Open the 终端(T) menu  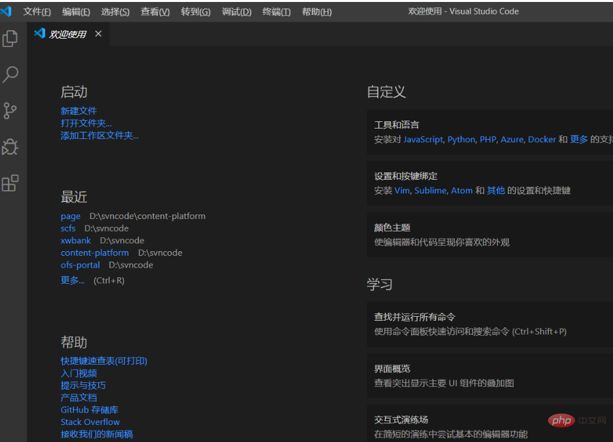pos(277,12)
